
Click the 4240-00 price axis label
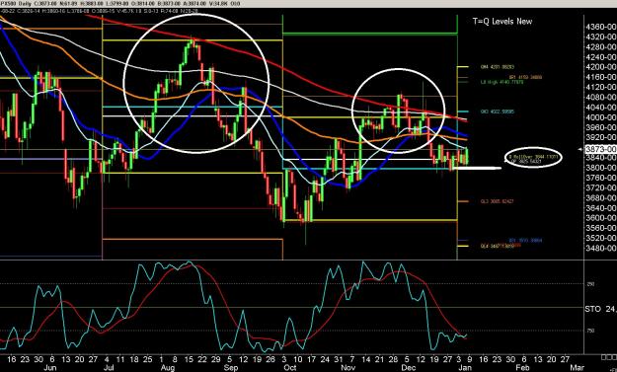click(600, 57)
